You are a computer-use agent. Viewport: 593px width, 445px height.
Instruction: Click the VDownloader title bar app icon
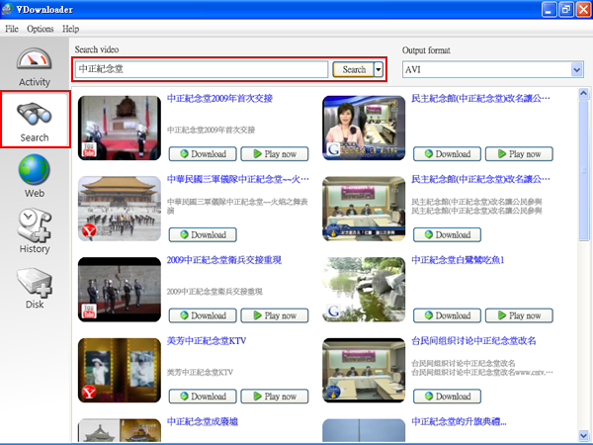click(7, 9)
